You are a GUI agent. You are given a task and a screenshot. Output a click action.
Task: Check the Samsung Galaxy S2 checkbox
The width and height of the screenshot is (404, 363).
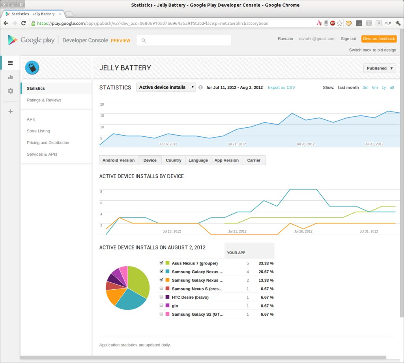tap(161, 314)
